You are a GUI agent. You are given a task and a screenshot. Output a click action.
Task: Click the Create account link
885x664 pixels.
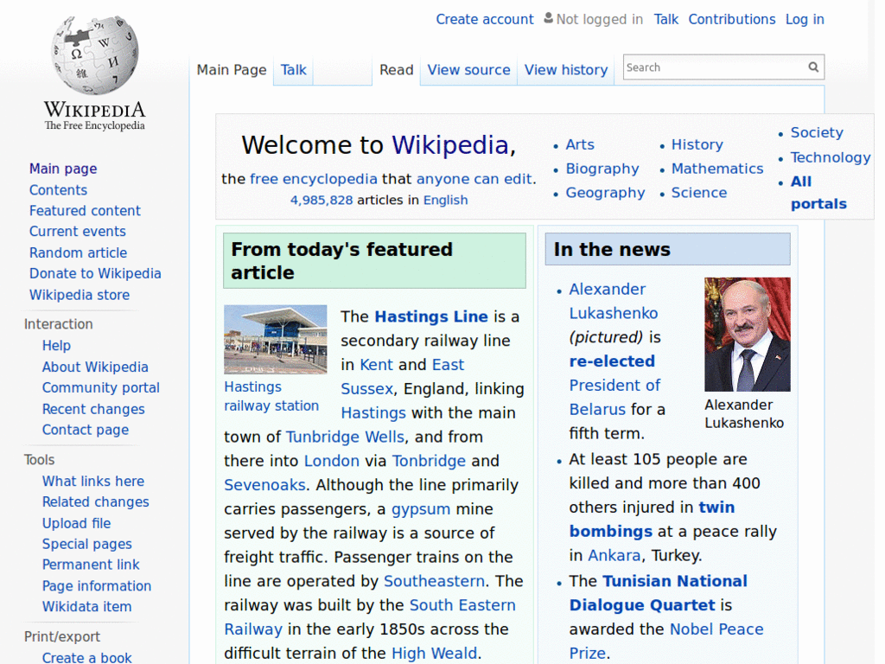pyautogui.click(x=484, y=19)
